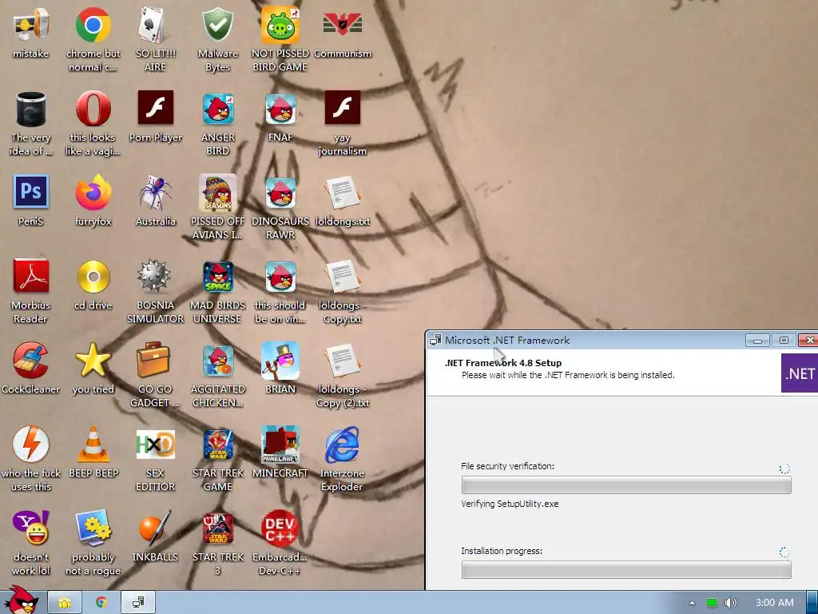Screen dimensions: 818x614
Task: Open CockCleaner broom icon
Action: (x=31, y=361)
